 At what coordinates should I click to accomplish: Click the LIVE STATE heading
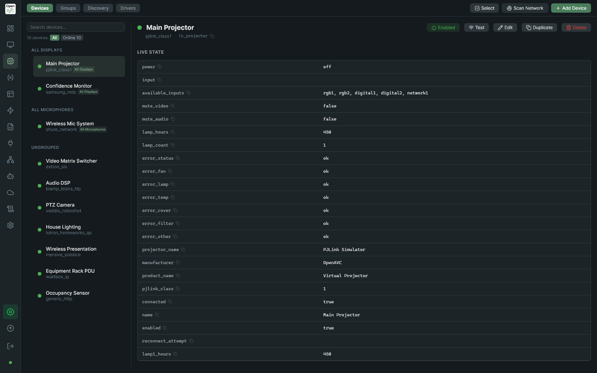click(x=150, y=52)
